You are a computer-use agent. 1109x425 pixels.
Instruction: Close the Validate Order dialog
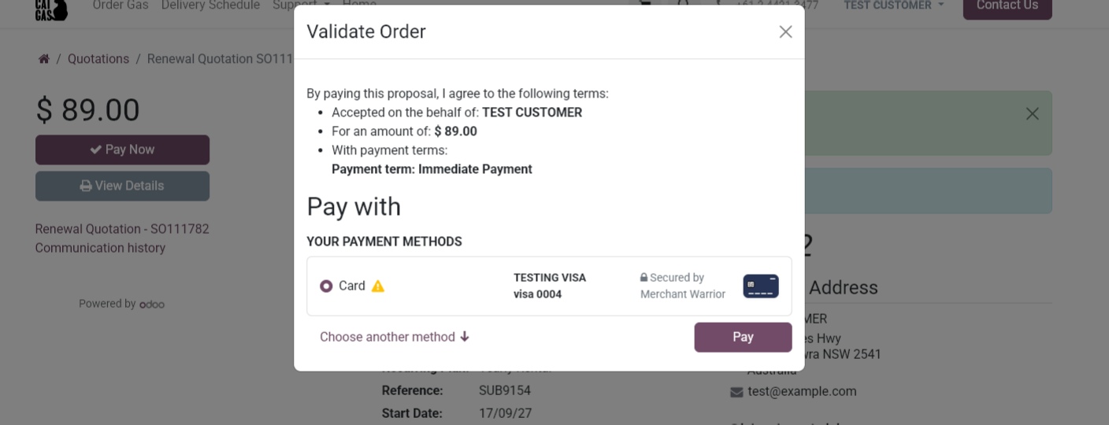785,31
